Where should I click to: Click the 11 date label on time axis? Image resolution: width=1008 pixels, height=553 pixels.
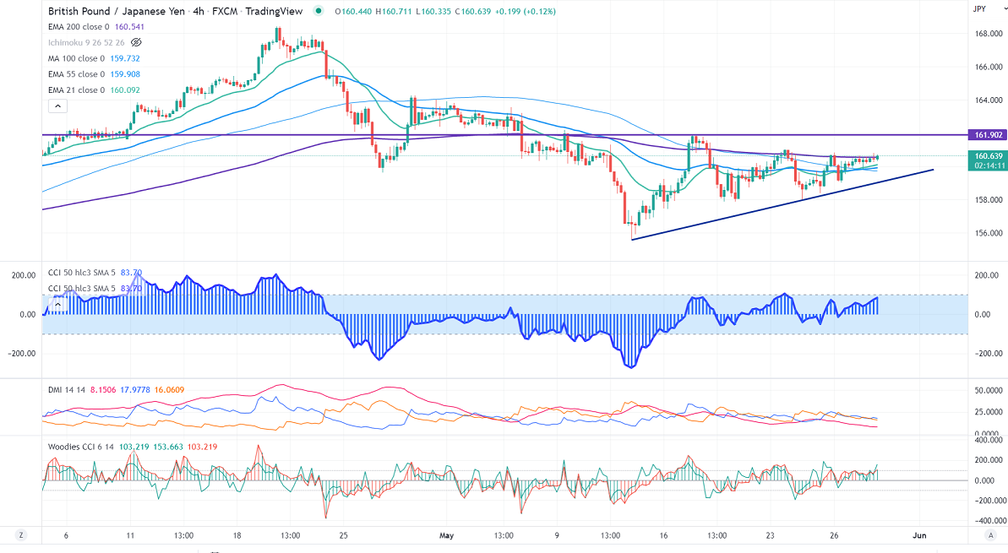[x=130, y=535]
